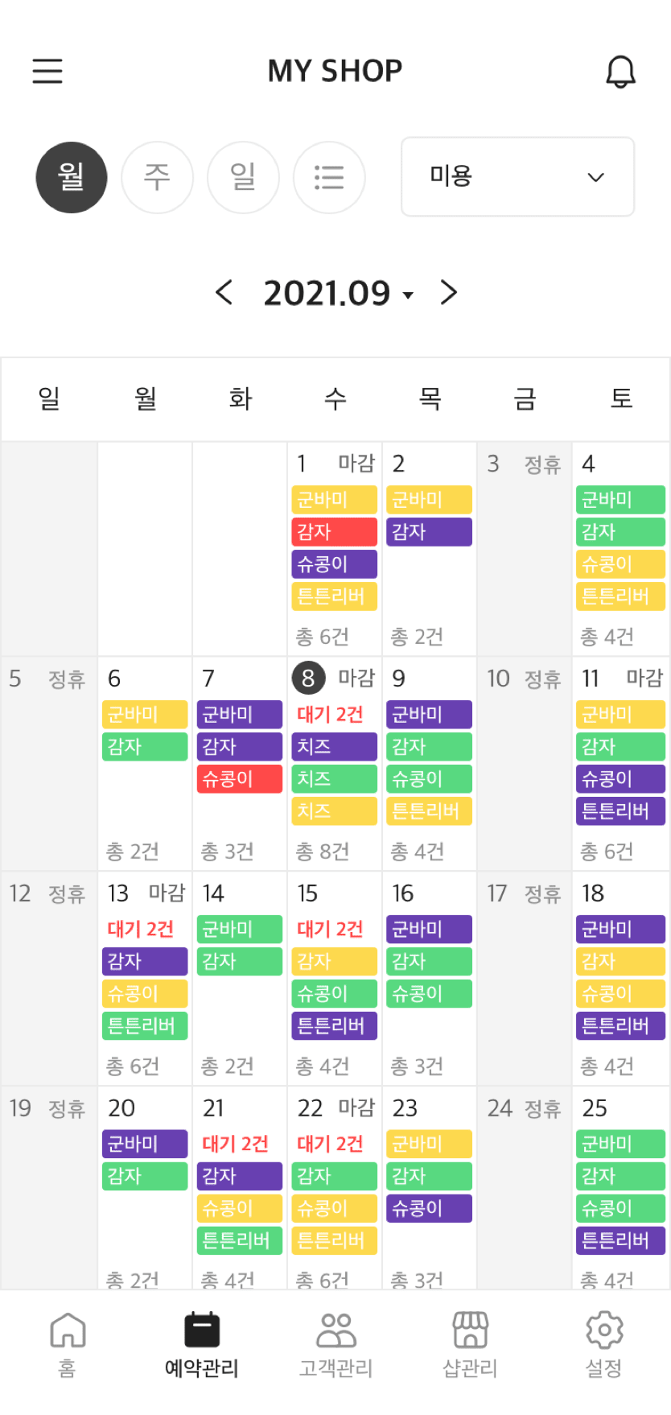Select 월 monthly view toggle
The image size is (671, 1415).
(x=72, y=178)
